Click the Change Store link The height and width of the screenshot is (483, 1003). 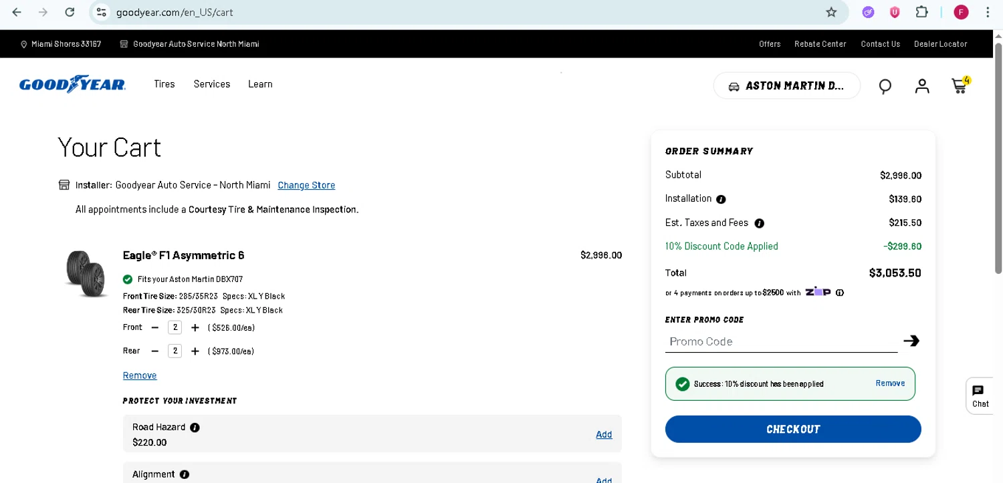(x=306, y=185)
